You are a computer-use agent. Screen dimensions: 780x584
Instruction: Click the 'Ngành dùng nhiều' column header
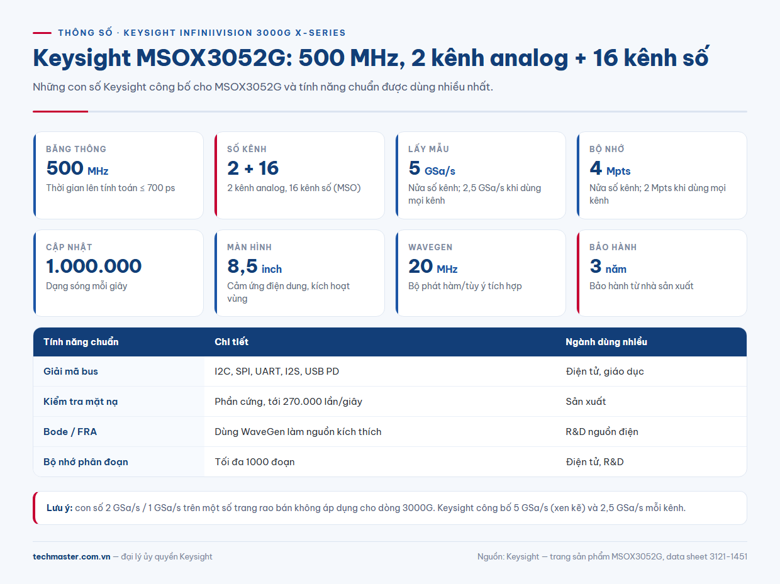pyautogui.click(x=606, y=342)
